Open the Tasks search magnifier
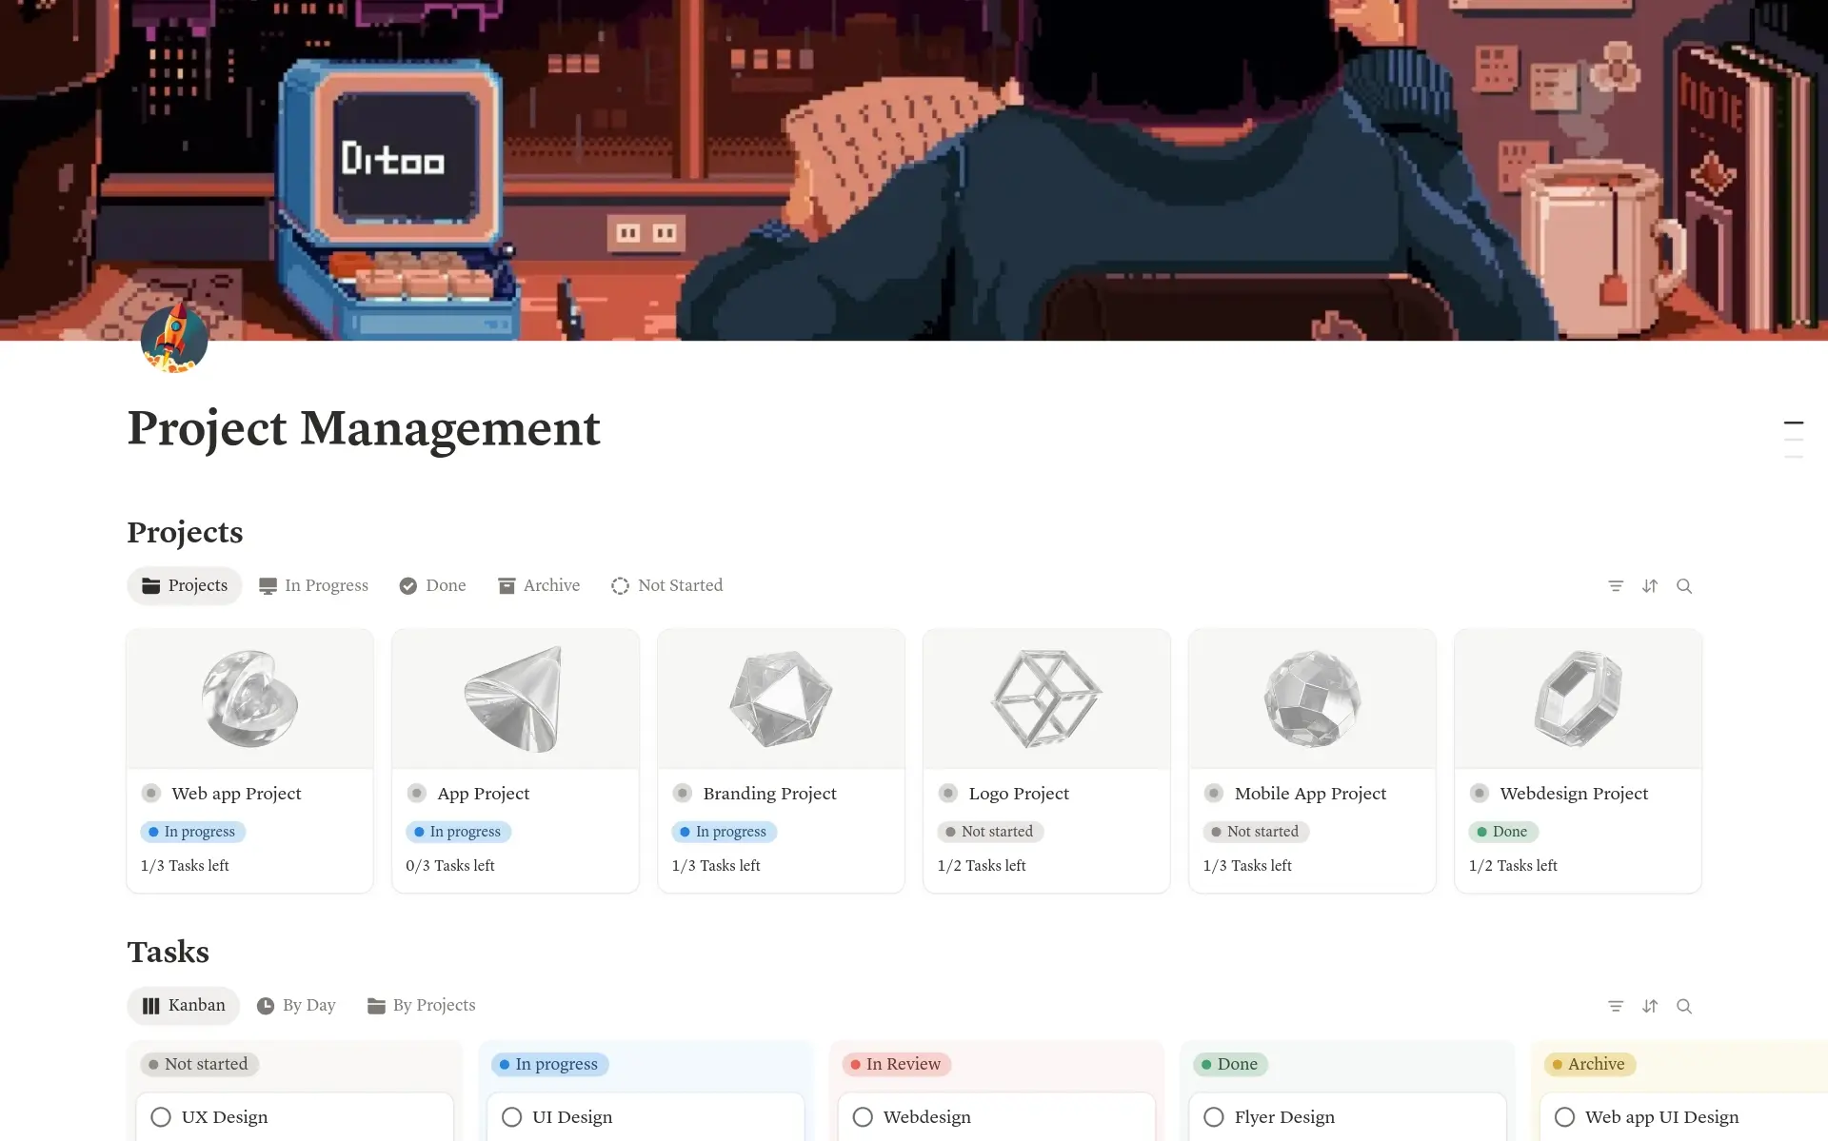 (1684, 1006)
